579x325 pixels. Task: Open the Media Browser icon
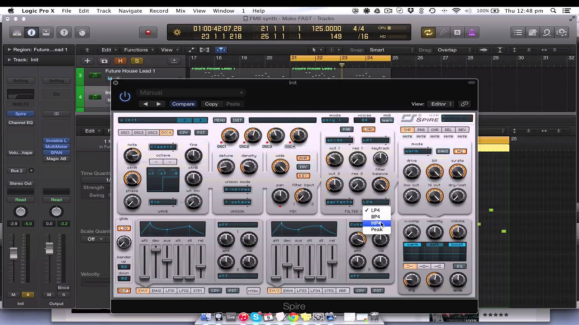[x=561, y=32]
